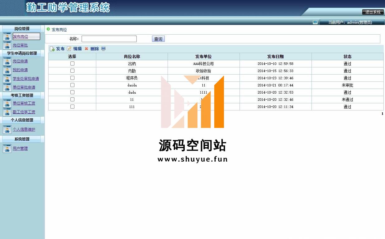Click the icon beside 单位审批申请
The height and width of the screenshot is (239, 385).
7,87
